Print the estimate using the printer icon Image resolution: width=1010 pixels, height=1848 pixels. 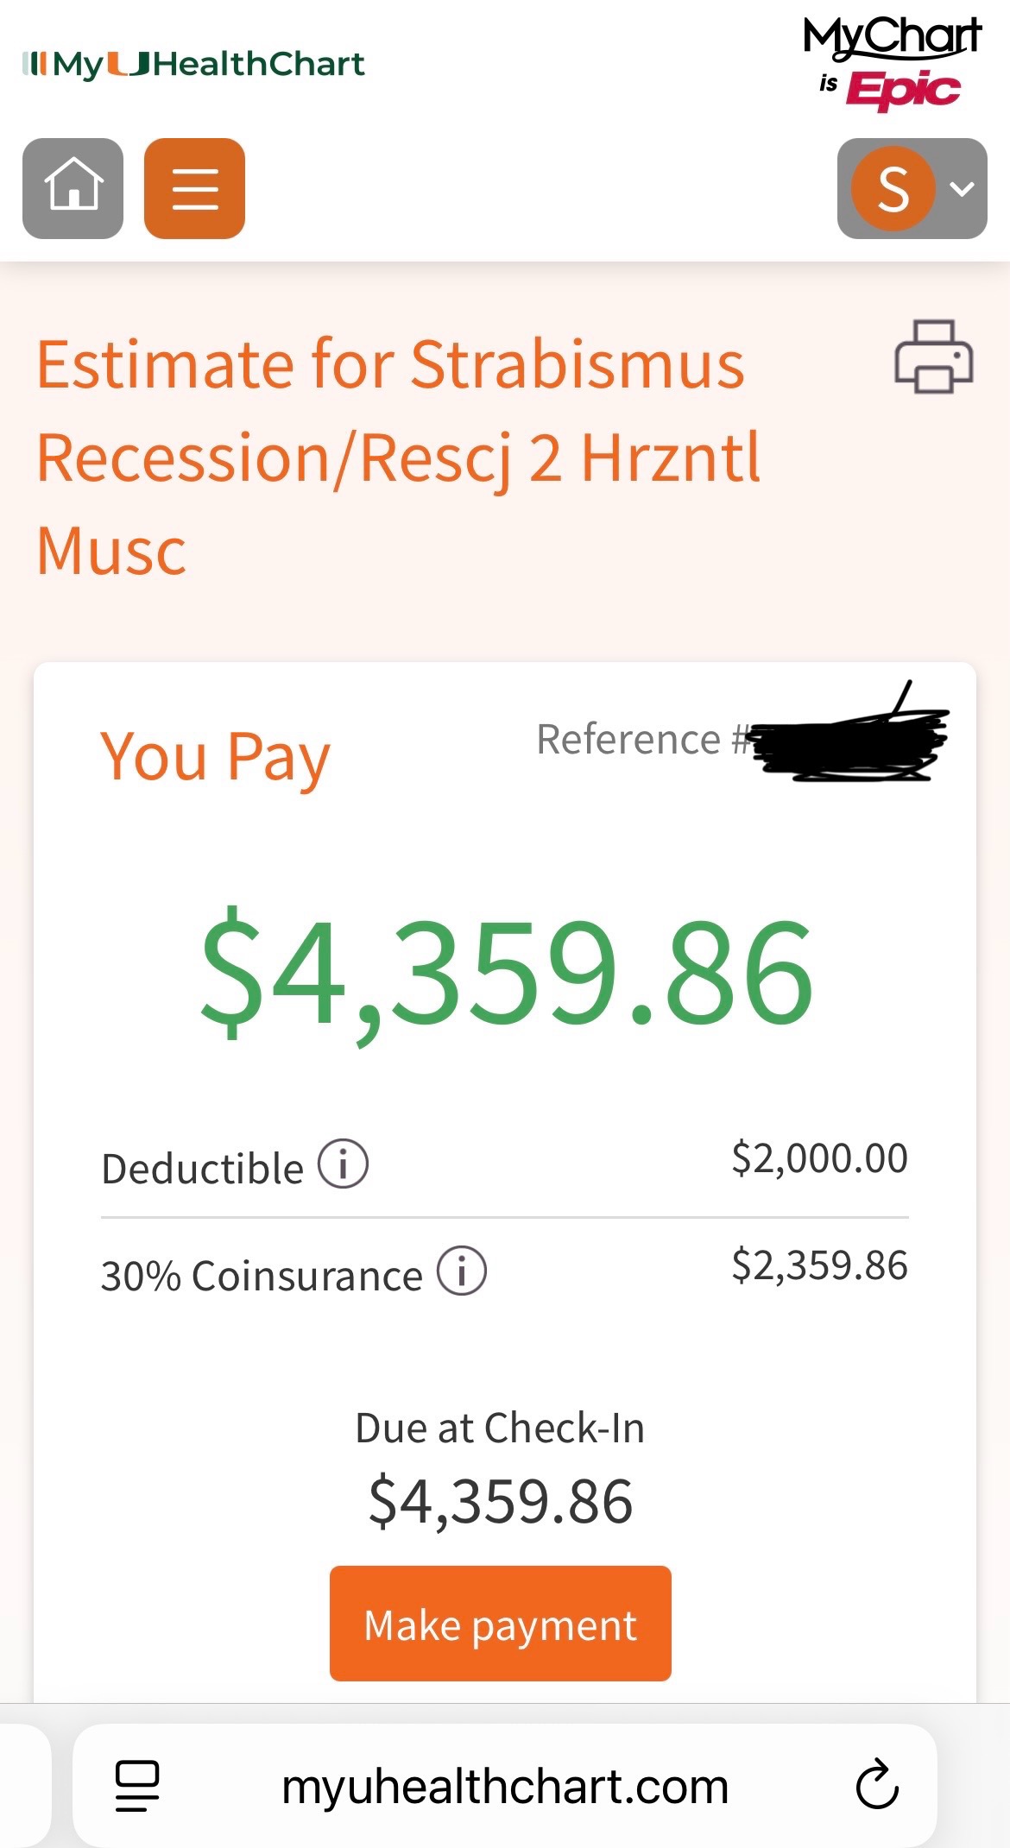tap(933, 356)
